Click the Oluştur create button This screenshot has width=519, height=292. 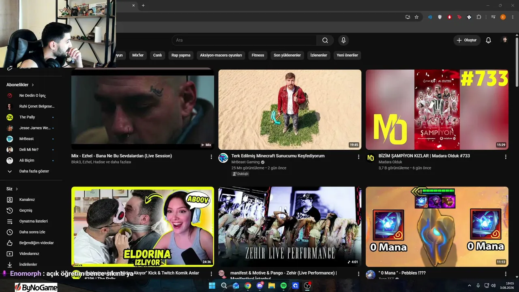467,40
